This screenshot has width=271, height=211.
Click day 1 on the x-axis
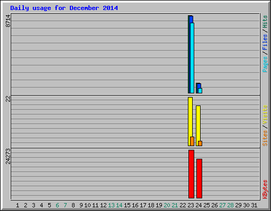point(17,205)
